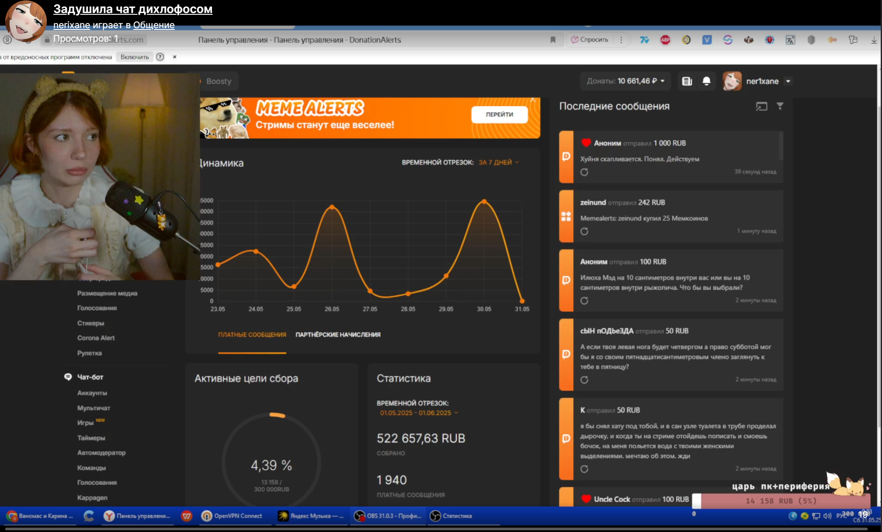Viewport: 882px width, 532px height.
Task: Click the 4,39 % donation goal progress ring
Action: pyautogui.click(x=271, y=462)
